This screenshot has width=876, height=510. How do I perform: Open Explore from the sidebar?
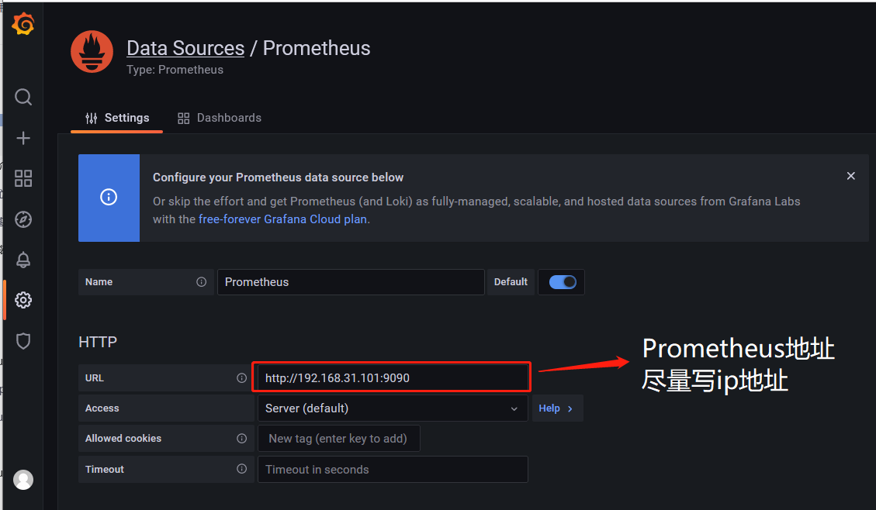coord(23,219)
